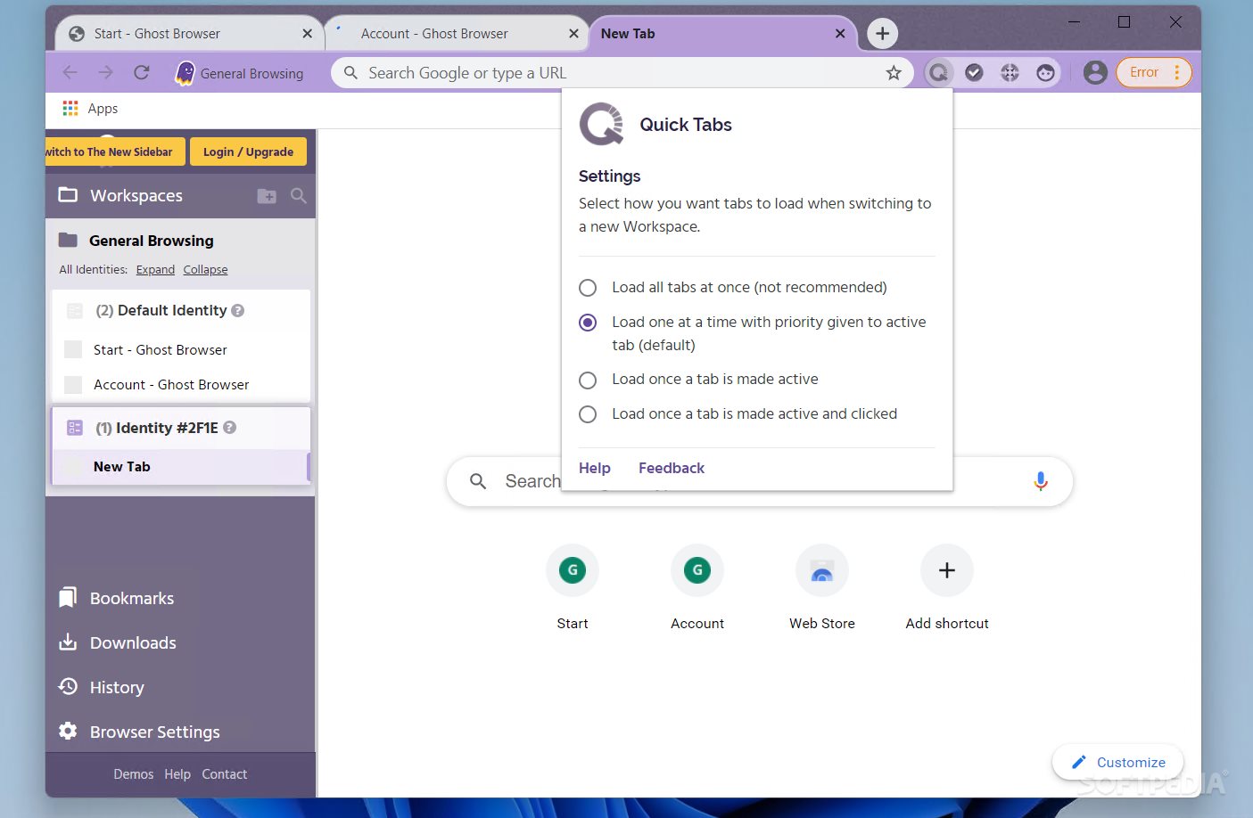Click the Apps bookmark bar label
Screen dimensions: 1253x818
tap(103, 109)
